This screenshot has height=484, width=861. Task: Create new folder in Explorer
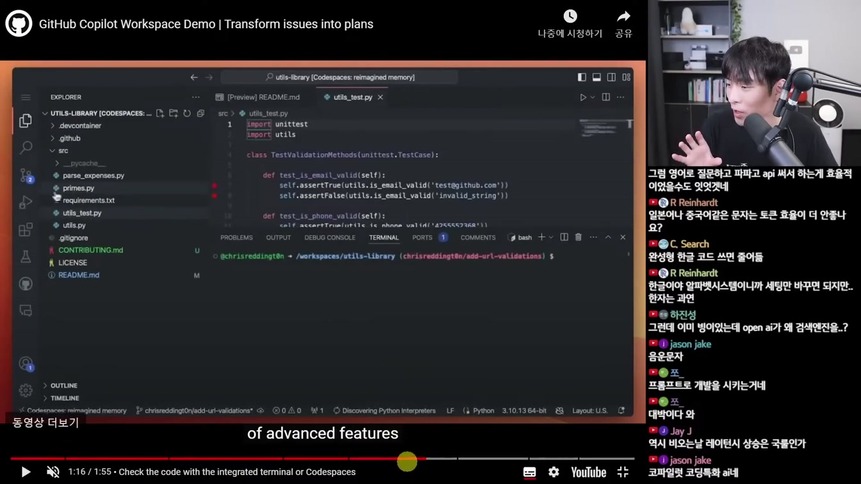click(x=174, y=113)
